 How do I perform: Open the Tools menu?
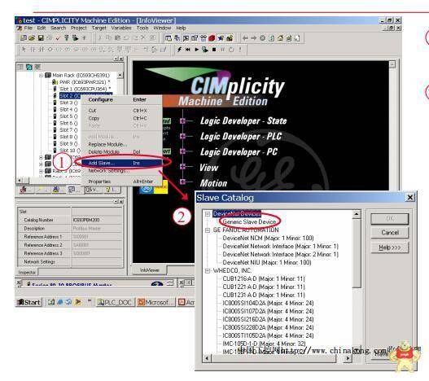click(x=142, y=28)
